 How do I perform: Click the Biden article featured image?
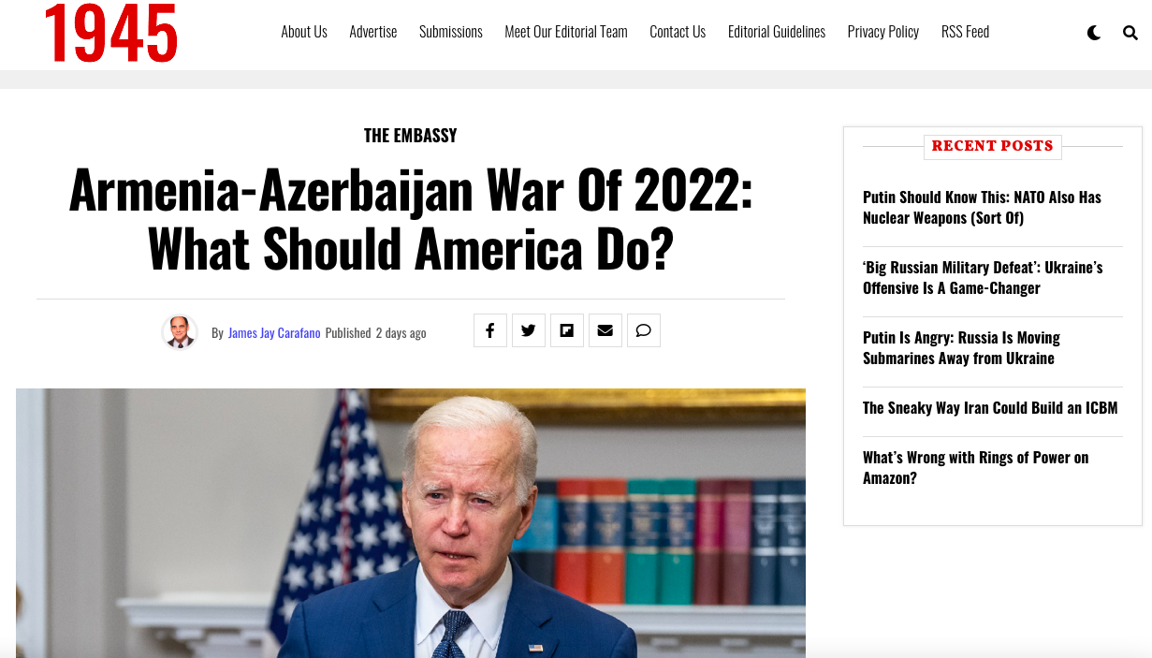click(x=411, y=523)
